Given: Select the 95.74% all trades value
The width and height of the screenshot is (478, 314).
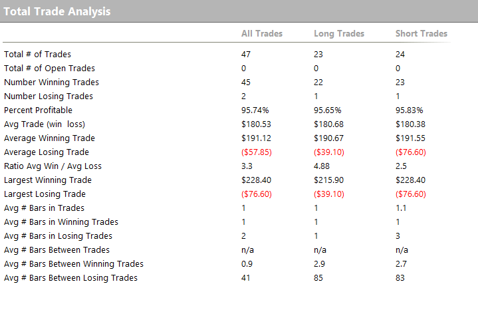Looking at the screenshot, I should coord(255,110).
